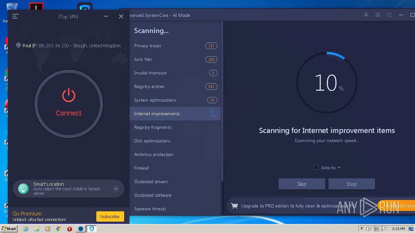Click the volume speaker tray icon

click(369, 229)
